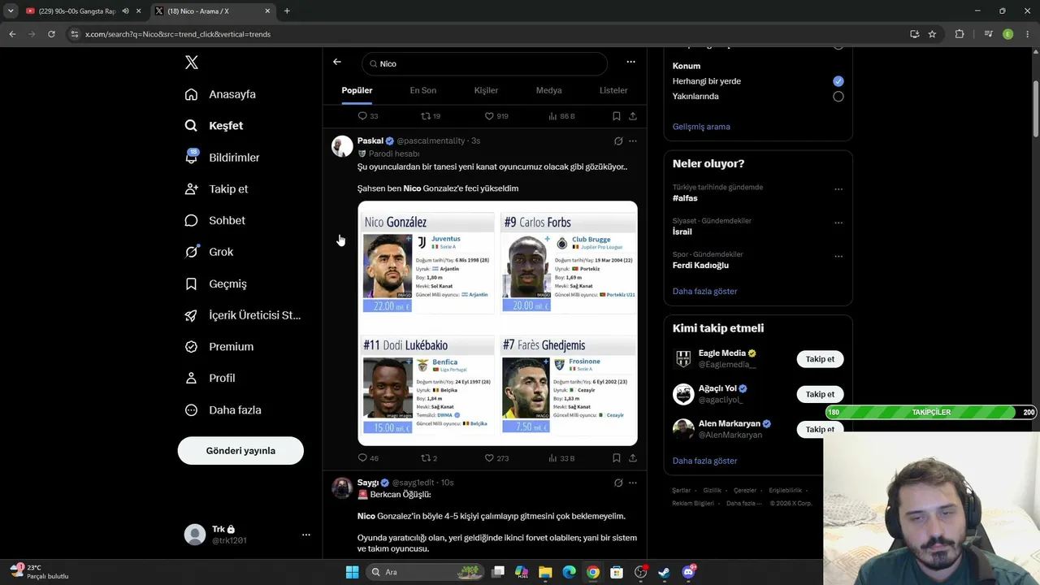Open Nico González player card image
This screenshot has width=1040, height=585.
[427, 262]
